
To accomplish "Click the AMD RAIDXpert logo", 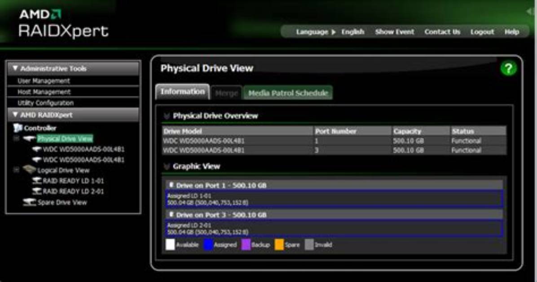I will [x=63, y=24].
